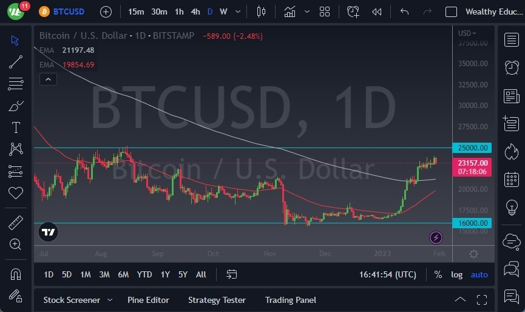Open the watchlist panel icon

click(511, 40)
